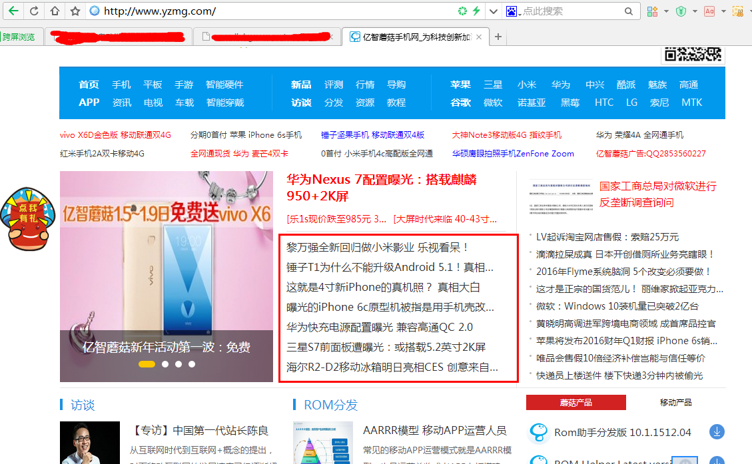The width and height of the screenshot is (752, 464).
Task: Expand the arrow beside the extensions grid
Action: coord(666,11)
